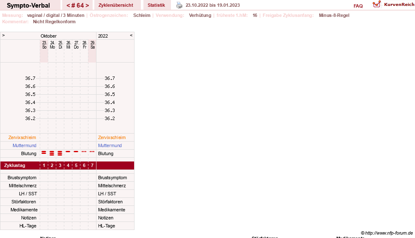The width and height of the screenshot is (415, 238).
Task: Click the date column 23. So
Action: point(44,45)
